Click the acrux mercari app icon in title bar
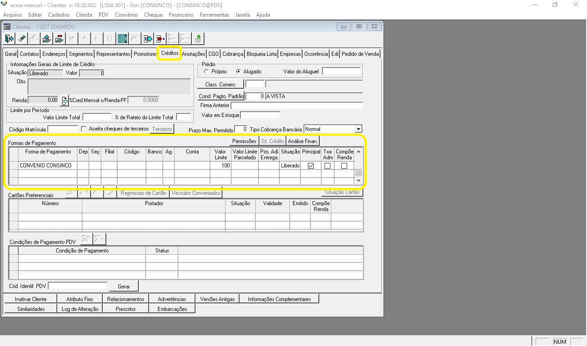The height and width of the screenshot is (346, 587). pos(5,4)
